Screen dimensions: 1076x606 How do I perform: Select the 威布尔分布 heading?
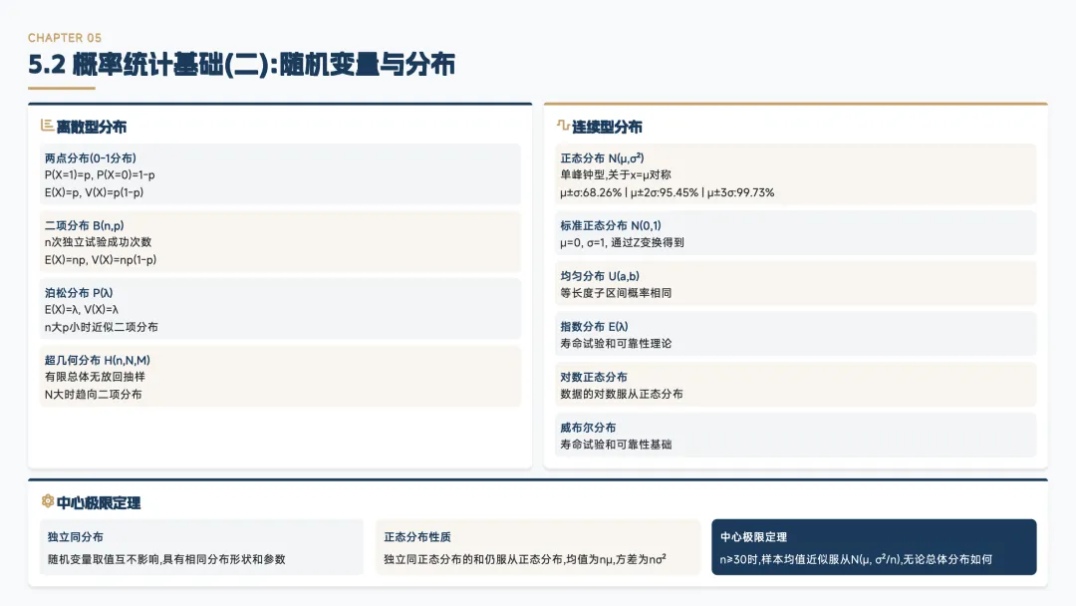(x=588, y=428)
